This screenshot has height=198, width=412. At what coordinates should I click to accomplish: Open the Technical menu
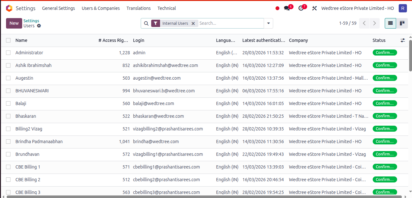(x=167, y=8)
